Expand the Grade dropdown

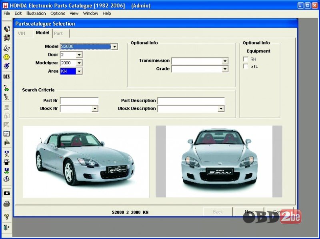[x=225, y=69]
